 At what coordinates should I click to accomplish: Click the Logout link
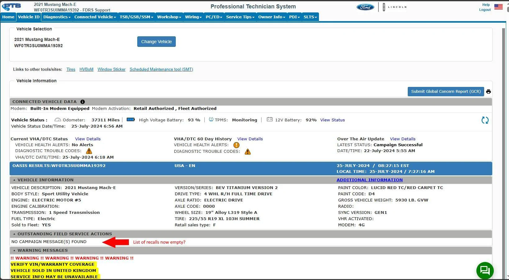click(x=485, y=10)
